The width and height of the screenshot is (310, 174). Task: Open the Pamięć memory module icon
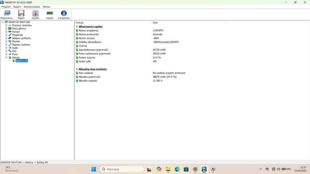pyautogui.click(x=50, y=15)
